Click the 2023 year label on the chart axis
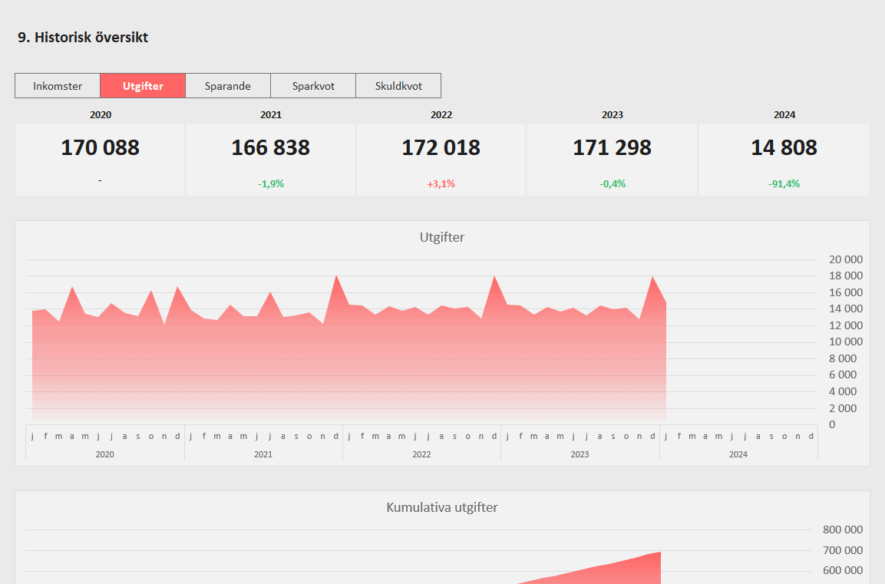 coord(580,454)
